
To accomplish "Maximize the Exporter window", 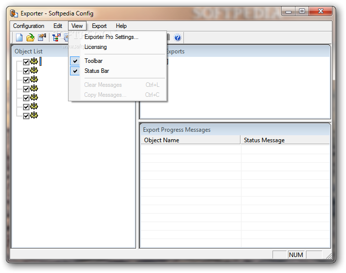I will (302, 11).
